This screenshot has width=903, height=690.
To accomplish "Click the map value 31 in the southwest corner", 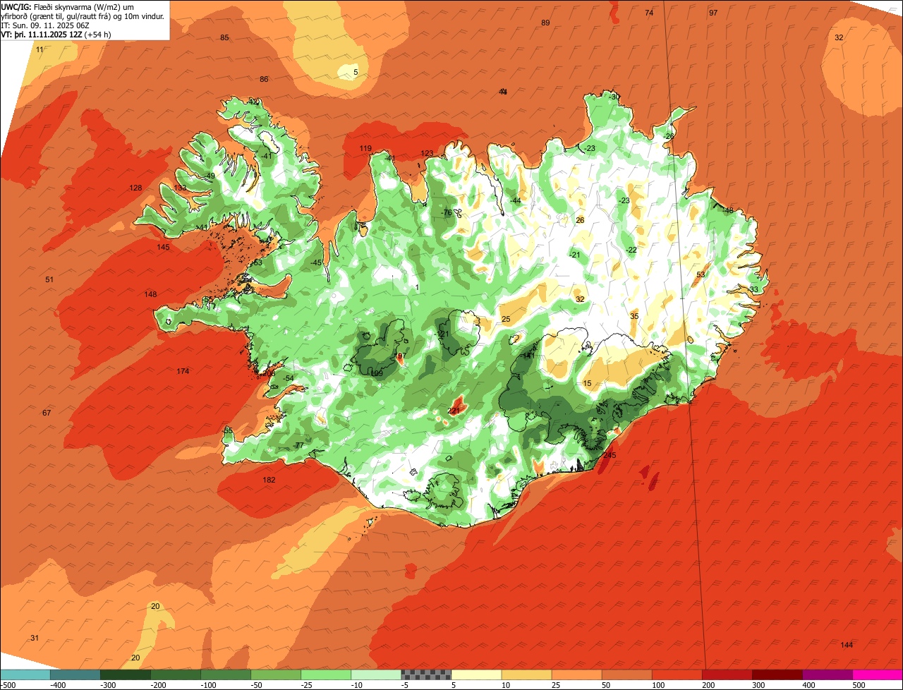I will pyautogui.click(x=35, y=638).
